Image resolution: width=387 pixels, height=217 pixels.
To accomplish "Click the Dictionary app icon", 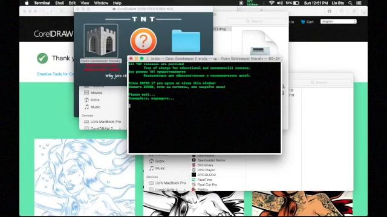I will 193,165.
